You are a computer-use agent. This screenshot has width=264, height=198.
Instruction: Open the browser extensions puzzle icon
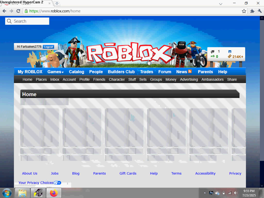tap(252, 11)
